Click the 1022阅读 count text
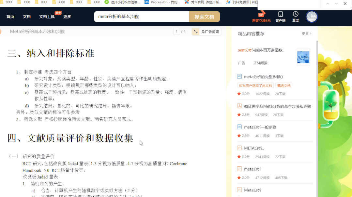The height and width of the screenshot is (197, 352). coord(262,94)
